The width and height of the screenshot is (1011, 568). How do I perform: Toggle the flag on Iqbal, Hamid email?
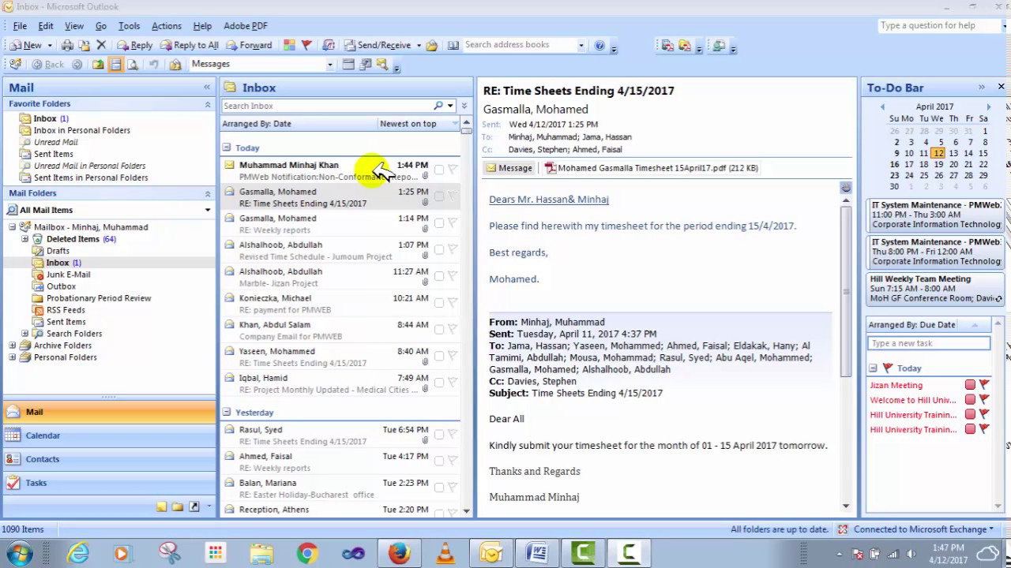453,383
